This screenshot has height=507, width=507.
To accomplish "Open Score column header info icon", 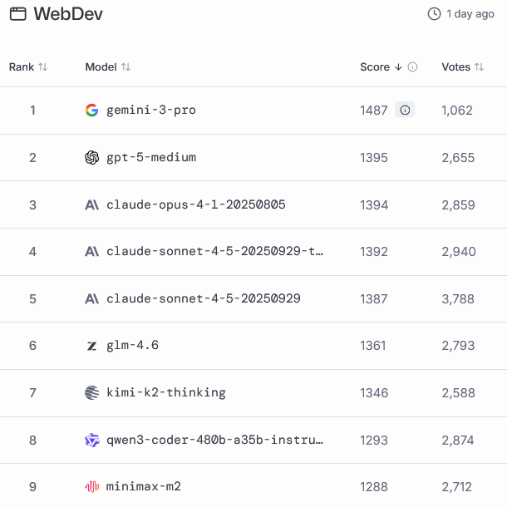I will click(x=412, y=67).
